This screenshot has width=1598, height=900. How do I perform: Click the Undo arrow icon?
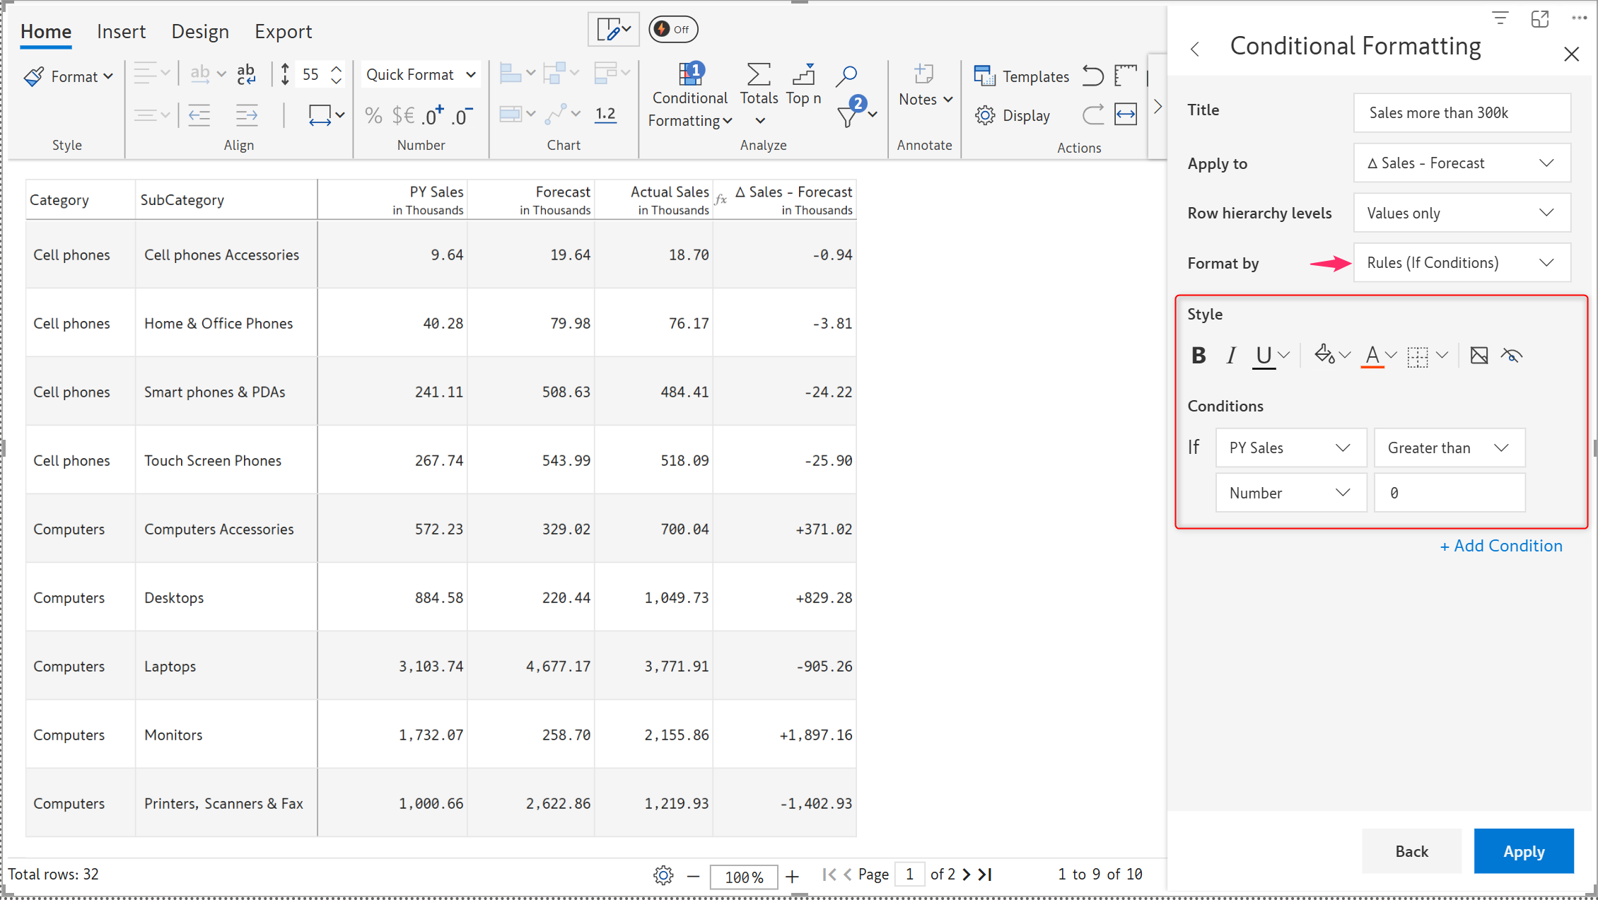[x=1092, y=76]
